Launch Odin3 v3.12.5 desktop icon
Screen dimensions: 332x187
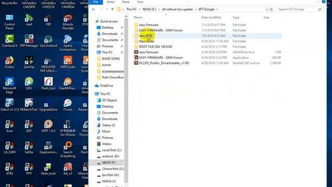coord(9,105)
